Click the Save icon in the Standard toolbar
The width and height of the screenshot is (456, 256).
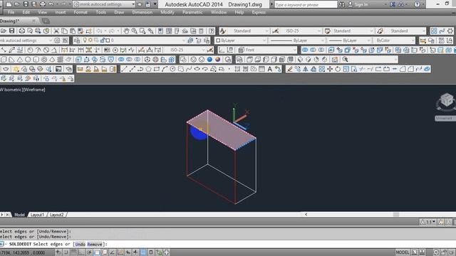click(11, 31)
